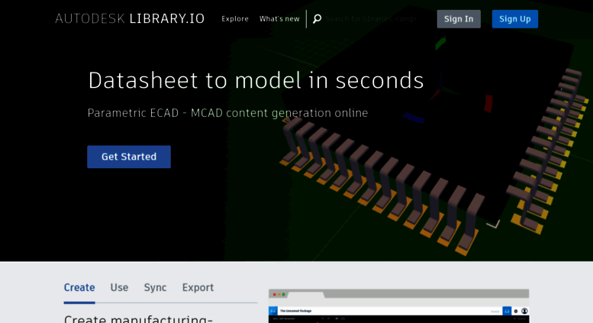593x323 pixels.
Task: Click the Get Started button
Action: [x=129, y=157]
